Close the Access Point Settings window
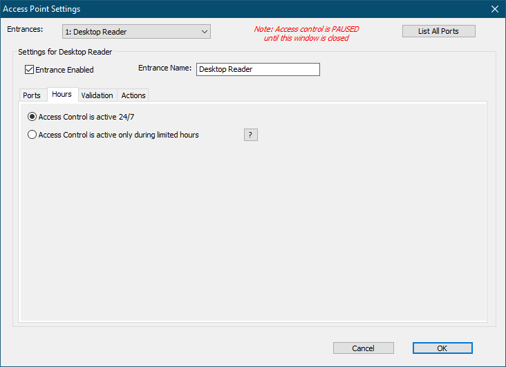Image resolution: width=506 pixels, height=367 pixels. pos(494,9)
